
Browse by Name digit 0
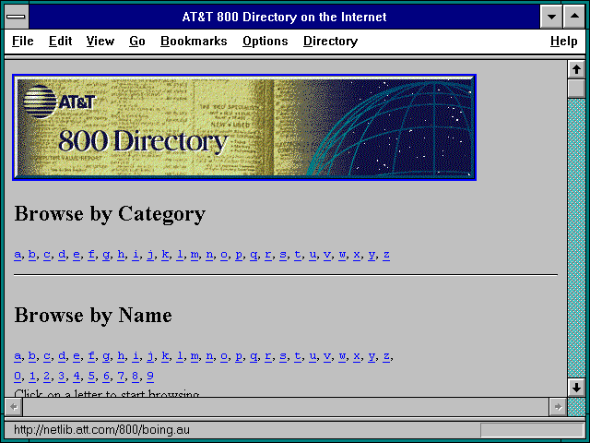[x=18, y=376]
